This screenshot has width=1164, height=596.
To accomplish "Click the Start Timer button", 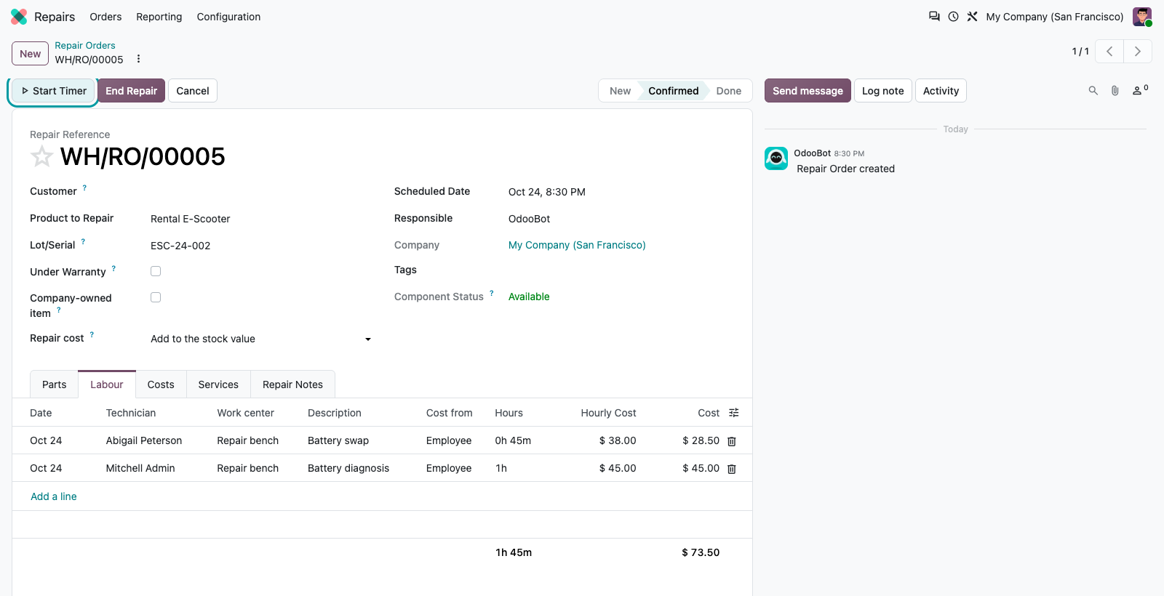I will pos(53,91).
